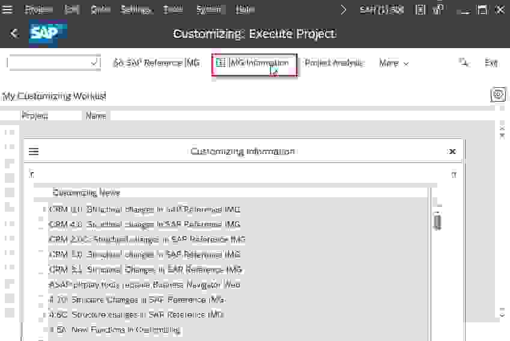
Task: Click the Exit button
Action: [491, 63]
